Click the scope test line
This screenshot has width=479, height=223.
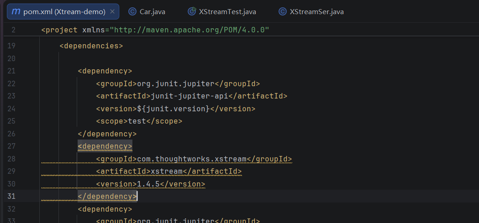click(139, 121)
